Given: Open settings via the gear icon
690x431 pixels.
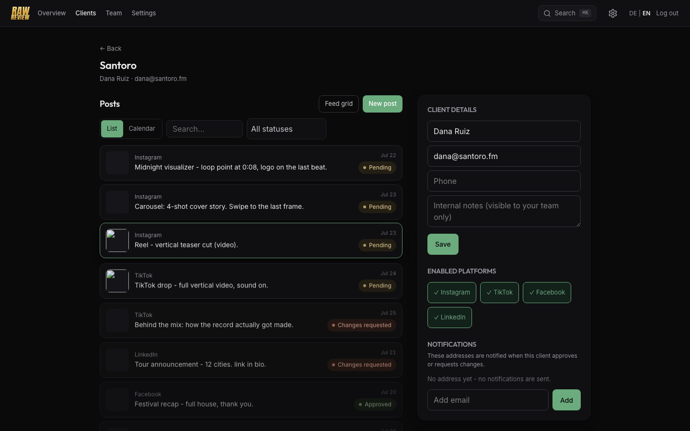Looking at the screenshot, I should point(613,13).
